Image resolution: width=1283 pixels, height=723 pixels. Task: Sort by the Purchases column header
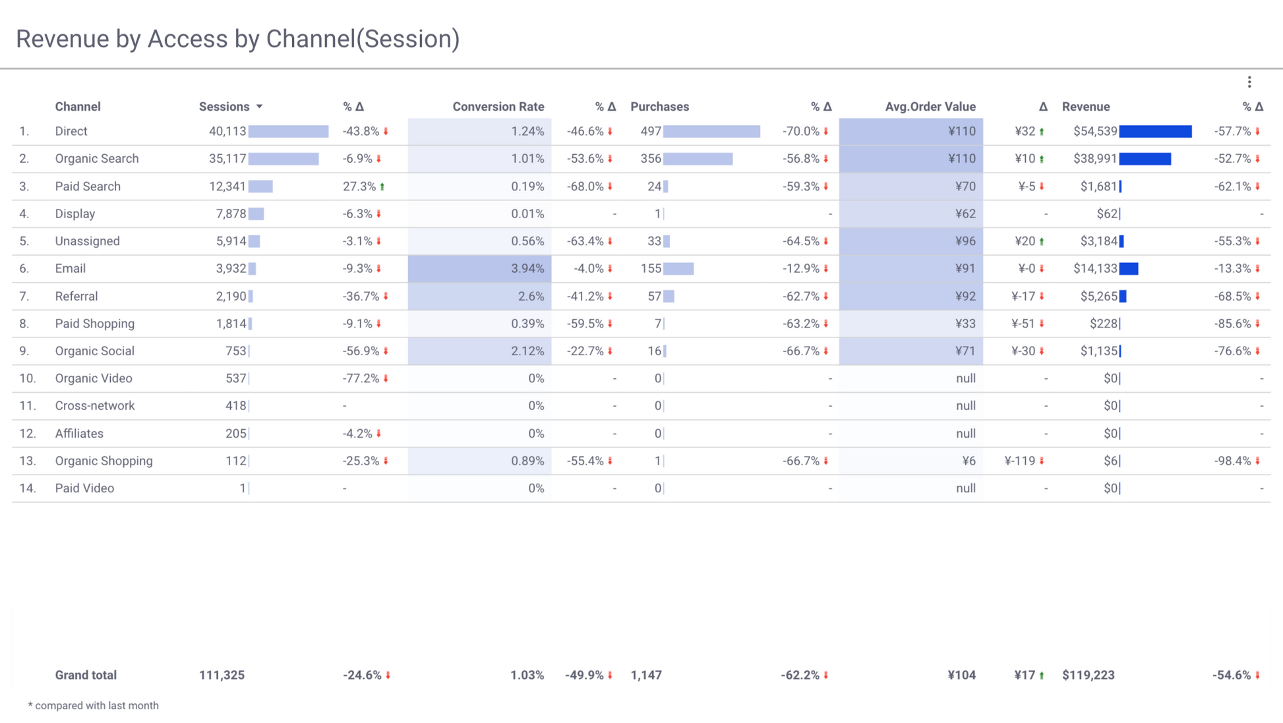[659, 107]
